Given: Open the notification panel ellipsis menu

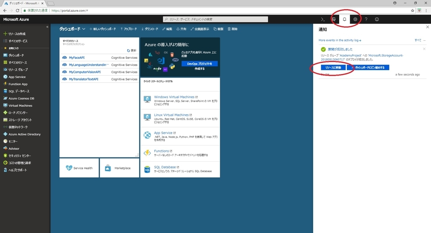Looking at the screenshot, I should pos(425,40).
